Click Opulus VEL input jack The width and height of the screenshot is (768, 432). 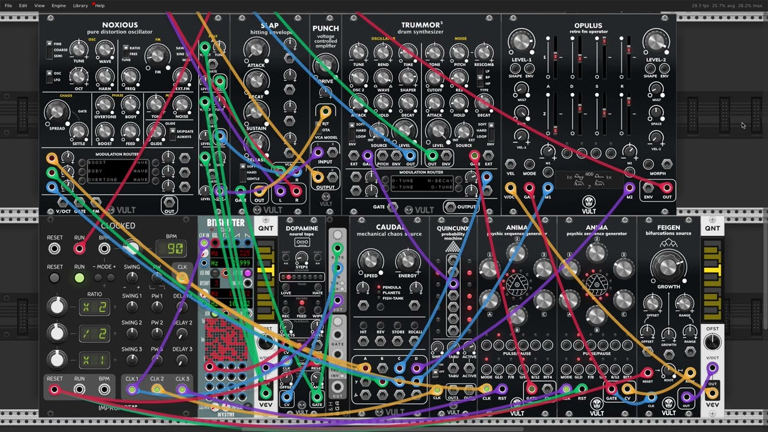511,164
